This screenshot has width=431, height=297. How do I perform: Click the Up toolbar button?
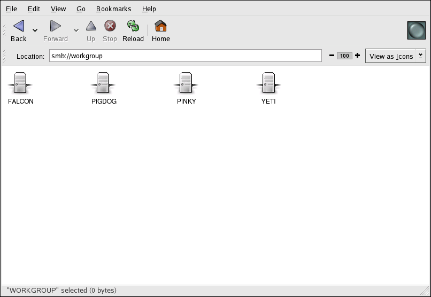coord(91,26)
